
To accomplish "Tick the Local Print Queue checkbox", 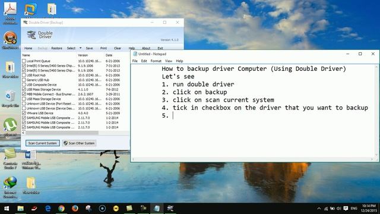I will (x=24, y=61).
